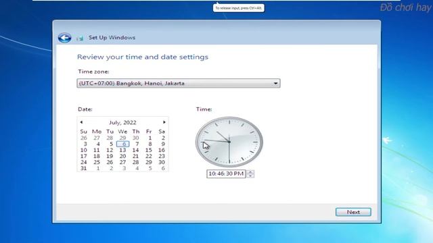Viewport: 433px width, 243px height.
Task: Select July 9 in the calendar
Action: (x=163, y=144)
